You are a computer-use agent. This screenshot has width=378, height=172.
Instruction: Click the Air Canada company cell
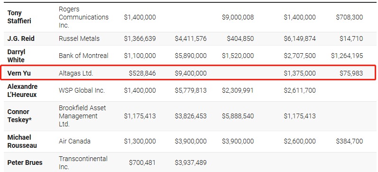point(75,141)
